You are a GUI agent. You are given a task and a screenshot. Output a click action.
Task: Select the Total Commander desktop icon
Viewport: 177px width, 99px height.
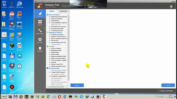point(12,57)
